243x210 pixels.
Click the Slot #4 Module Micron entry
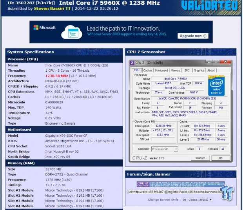tap(74, 206)
